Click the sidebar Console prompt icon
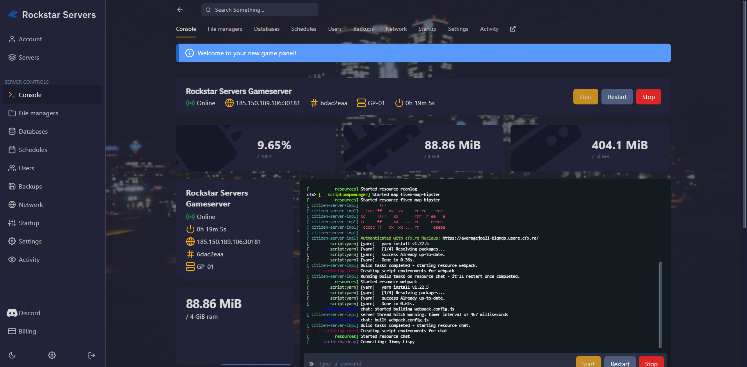 coord(12,95)
